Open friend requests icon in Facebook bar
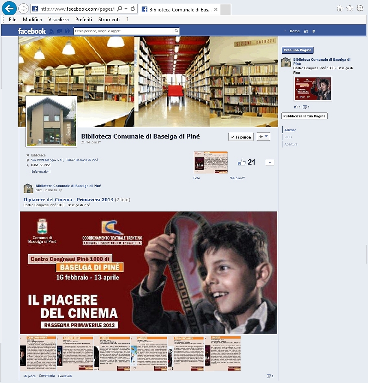 [51, 31]
